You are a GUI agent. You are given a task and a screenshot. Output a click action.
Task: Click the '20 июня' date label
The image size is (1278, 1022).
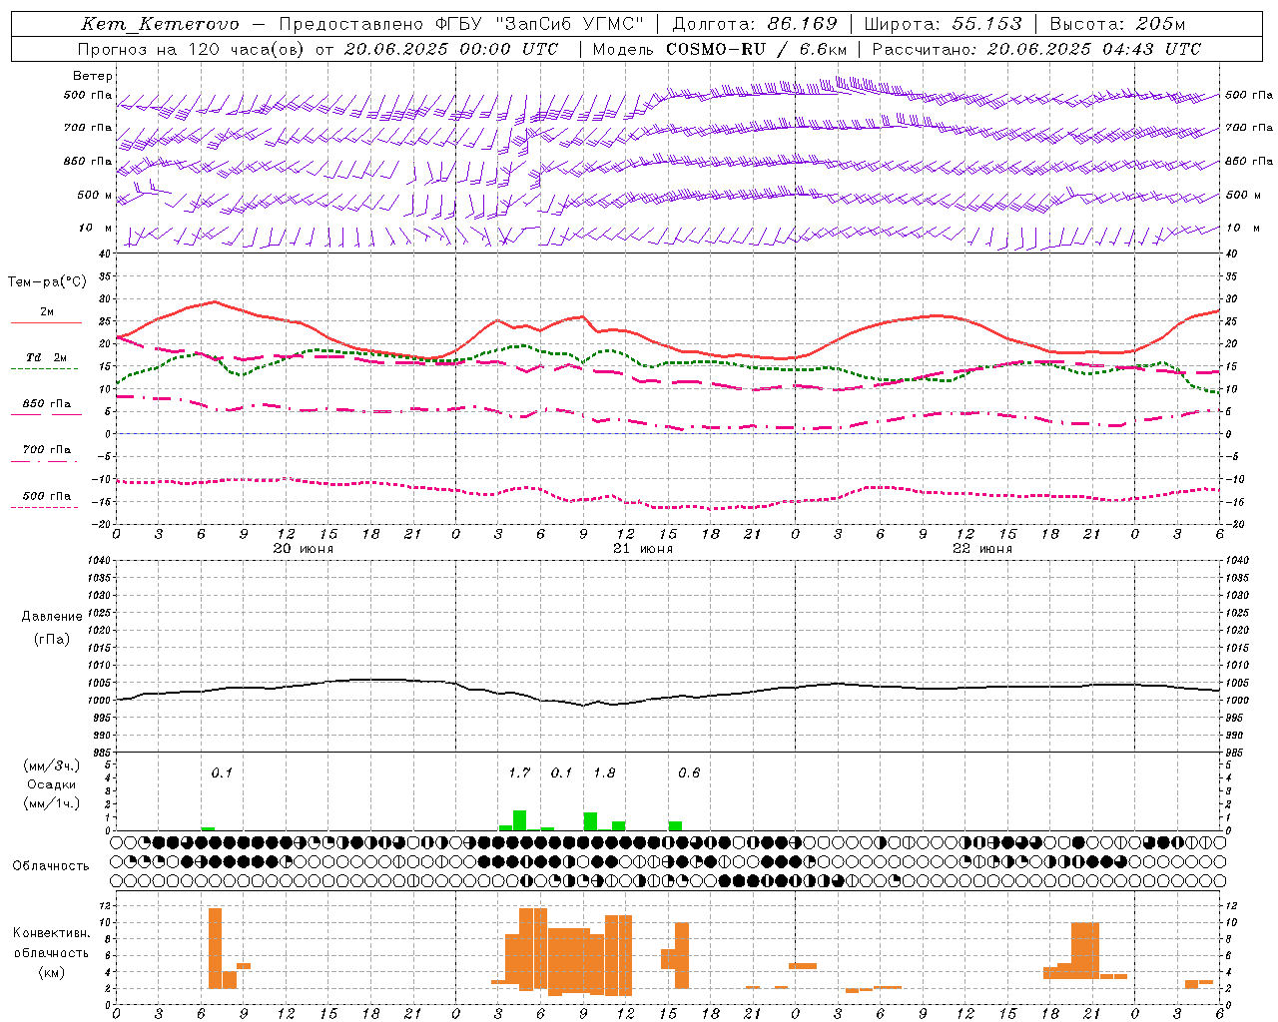point(304,549)
